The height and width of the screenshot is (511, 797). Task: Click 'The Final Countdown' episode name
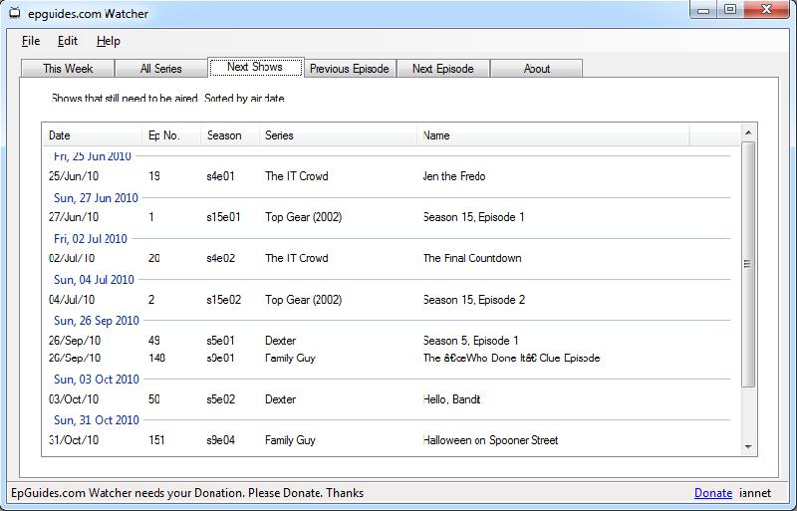(x=471, y=258)
